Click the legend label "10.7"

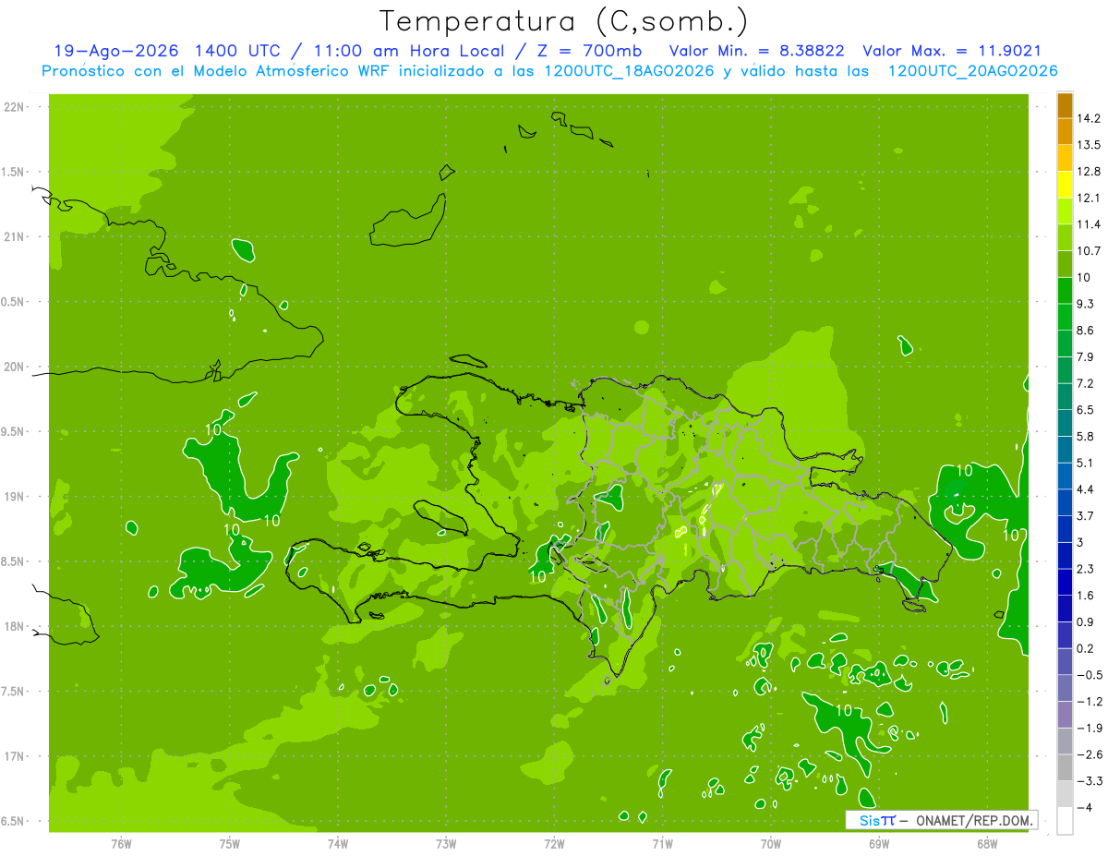pyautogui.click(x=1090, y=251)
